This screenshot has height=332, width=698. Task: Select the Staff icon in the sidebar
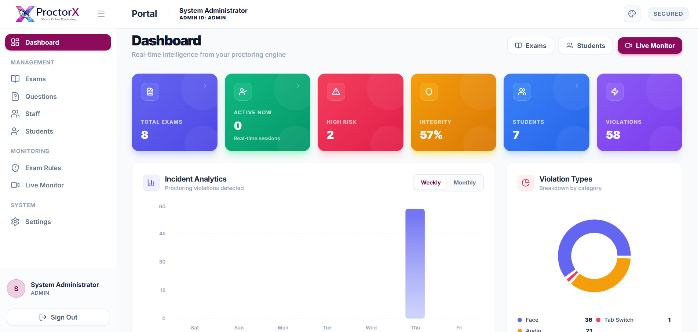click(15, 113)
